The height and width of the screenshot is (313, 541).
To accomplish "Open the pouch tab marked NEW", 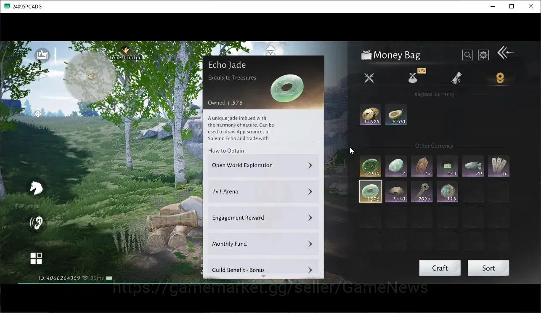I will click(x=414, y=77).
